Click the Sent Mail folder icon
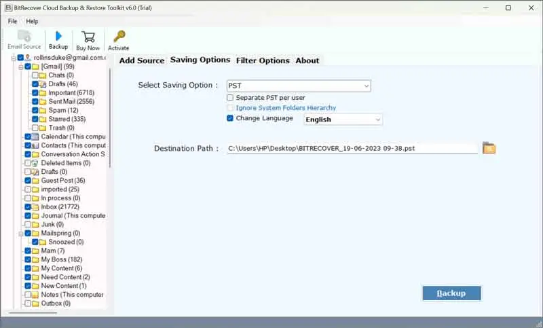This screenshot has height=328, width=543. [43, 101]
